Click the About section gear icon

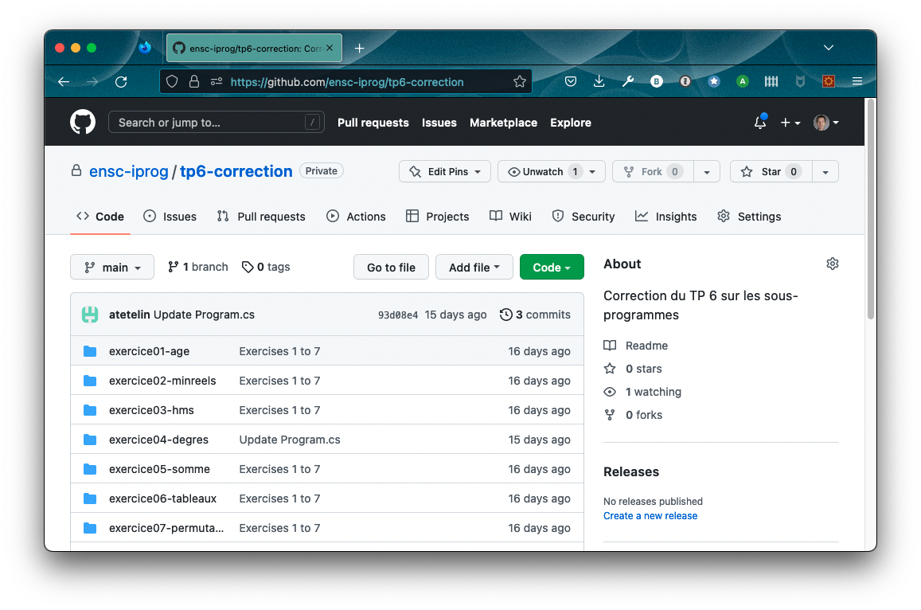tap(833, 264)
